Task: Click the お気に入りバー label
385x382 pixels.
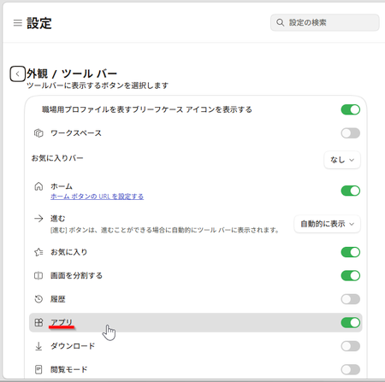Action: (57, 158)
